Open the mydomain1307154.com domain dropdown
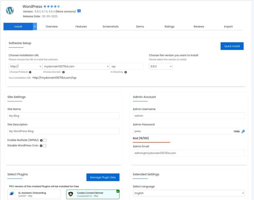 pyautogui.click(x=76, y=66)
